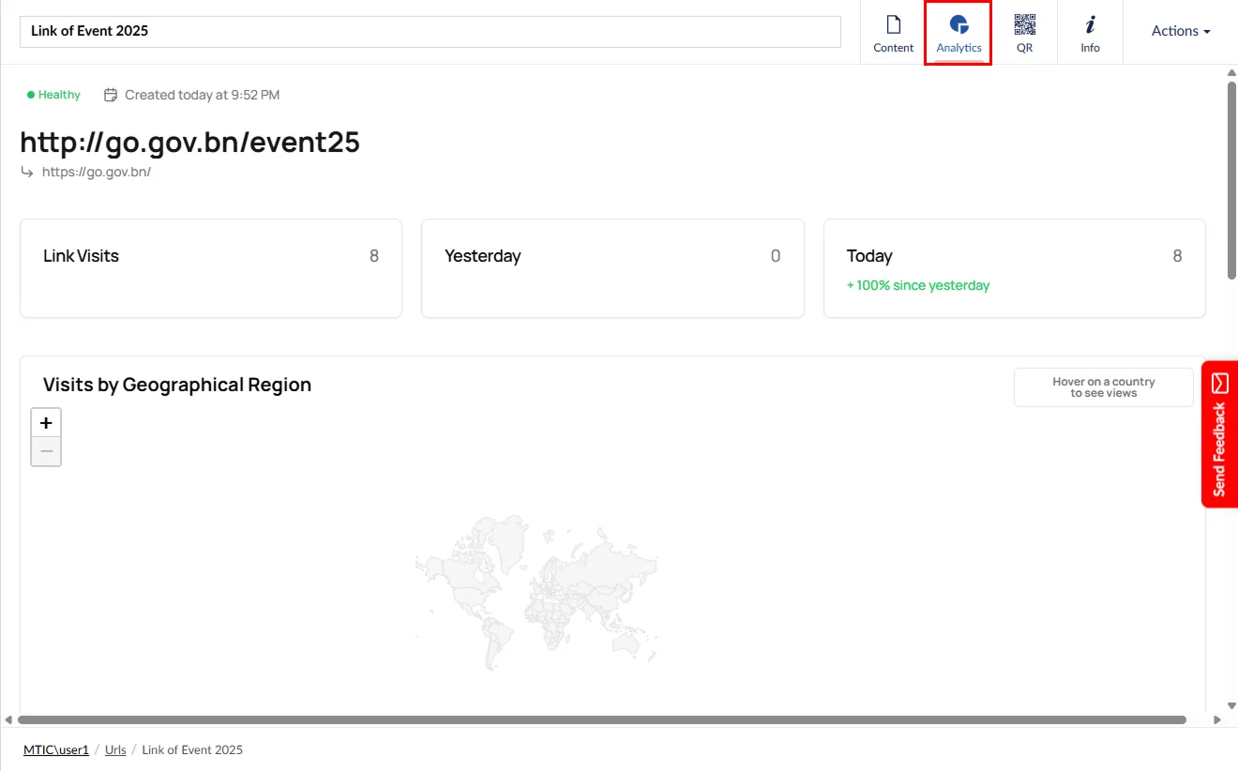Open the Content tab

pos(893,33)
